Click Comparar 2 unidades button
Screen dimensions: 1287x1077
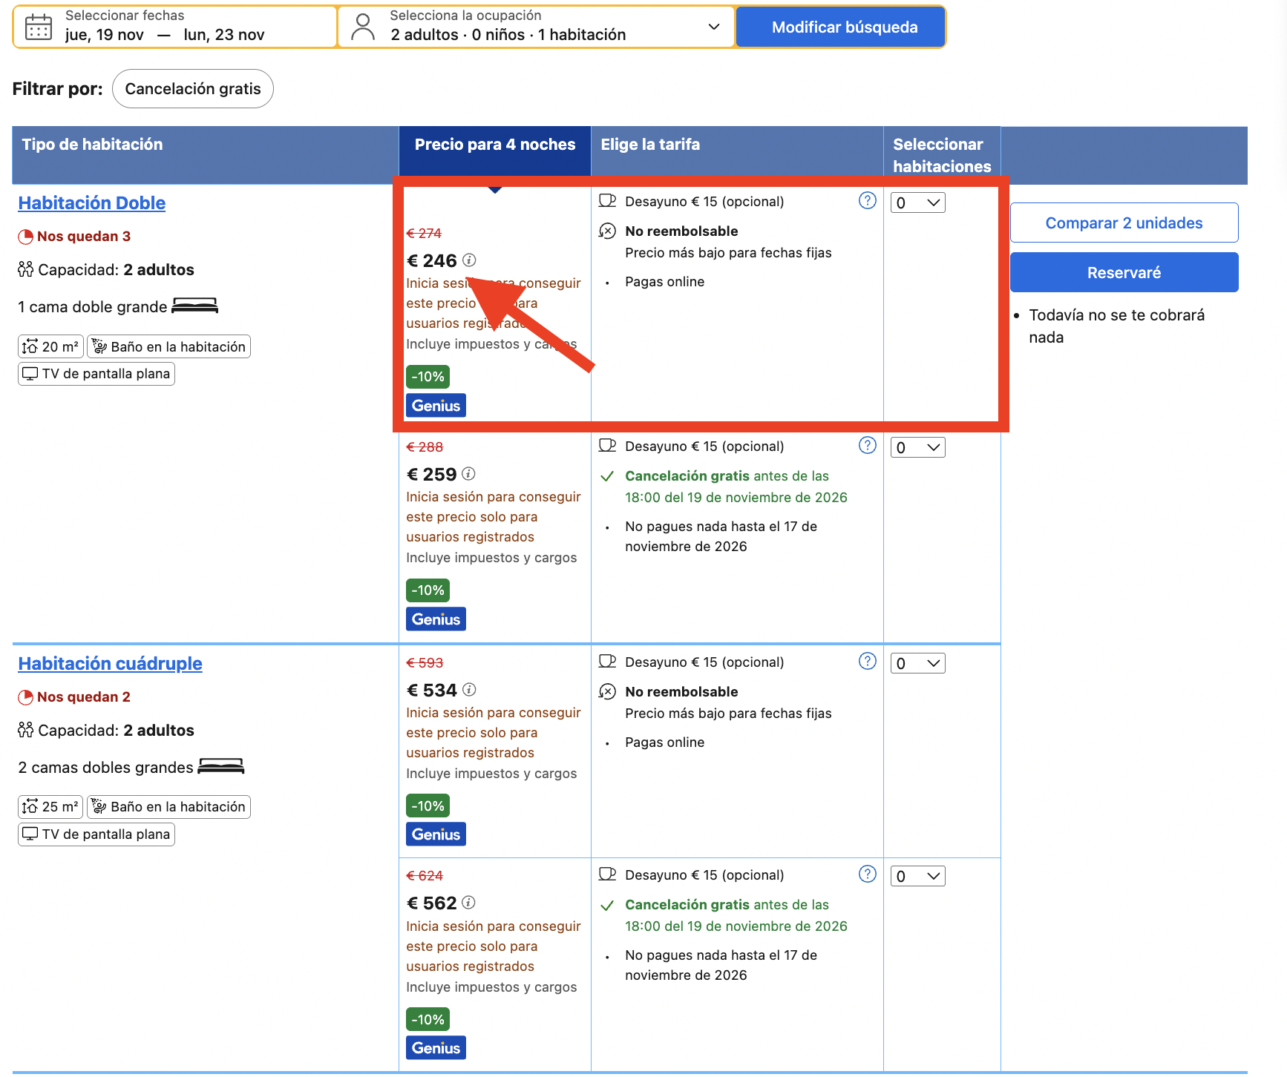pyautogui.click(x=1124, y=223)
